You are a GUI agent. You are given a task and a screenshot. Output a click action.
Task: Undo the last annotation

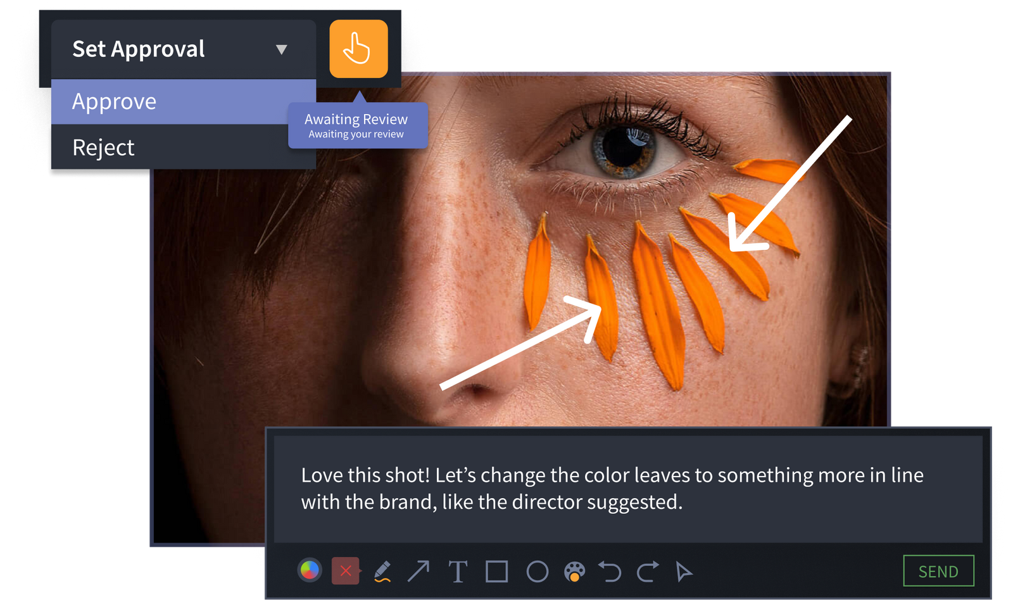click(610, 572)
